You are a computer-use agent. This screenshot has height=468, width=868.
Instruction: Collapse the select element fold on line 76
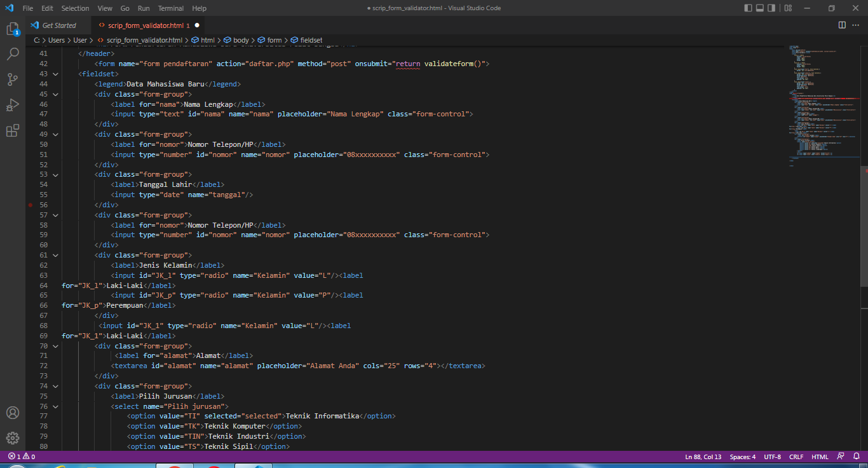(55, 406)
